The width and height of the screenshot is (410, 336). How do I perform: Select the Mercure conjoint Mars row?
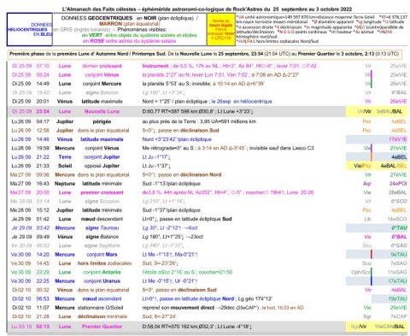pos(208,255)
